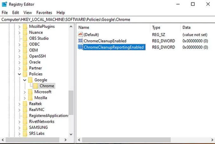
Task: Open the Help menu
Action: 61,13
